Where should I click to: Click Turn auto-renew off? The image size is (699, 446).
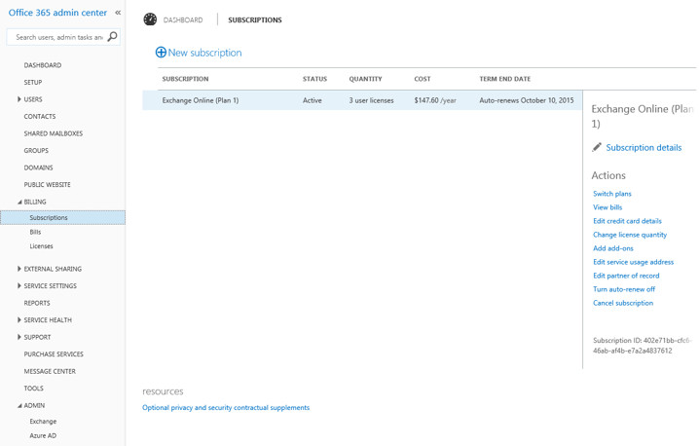point(624,289)
